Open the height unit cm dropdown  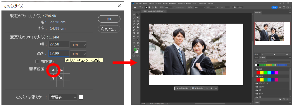[78, 54]
